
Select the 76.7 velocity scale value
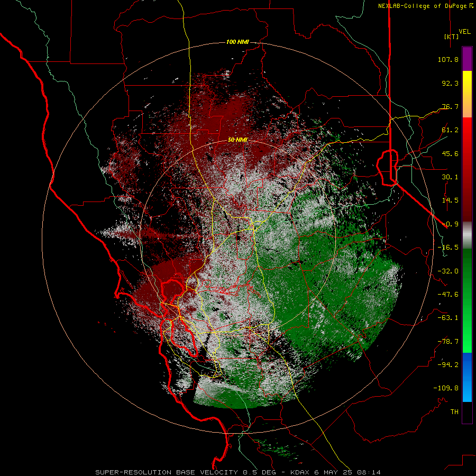[x=450, y=106]
